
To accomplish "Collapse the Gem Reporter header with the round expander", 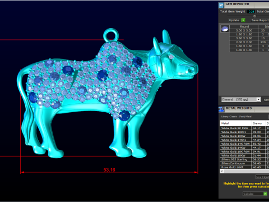I will tap(254, 16).
